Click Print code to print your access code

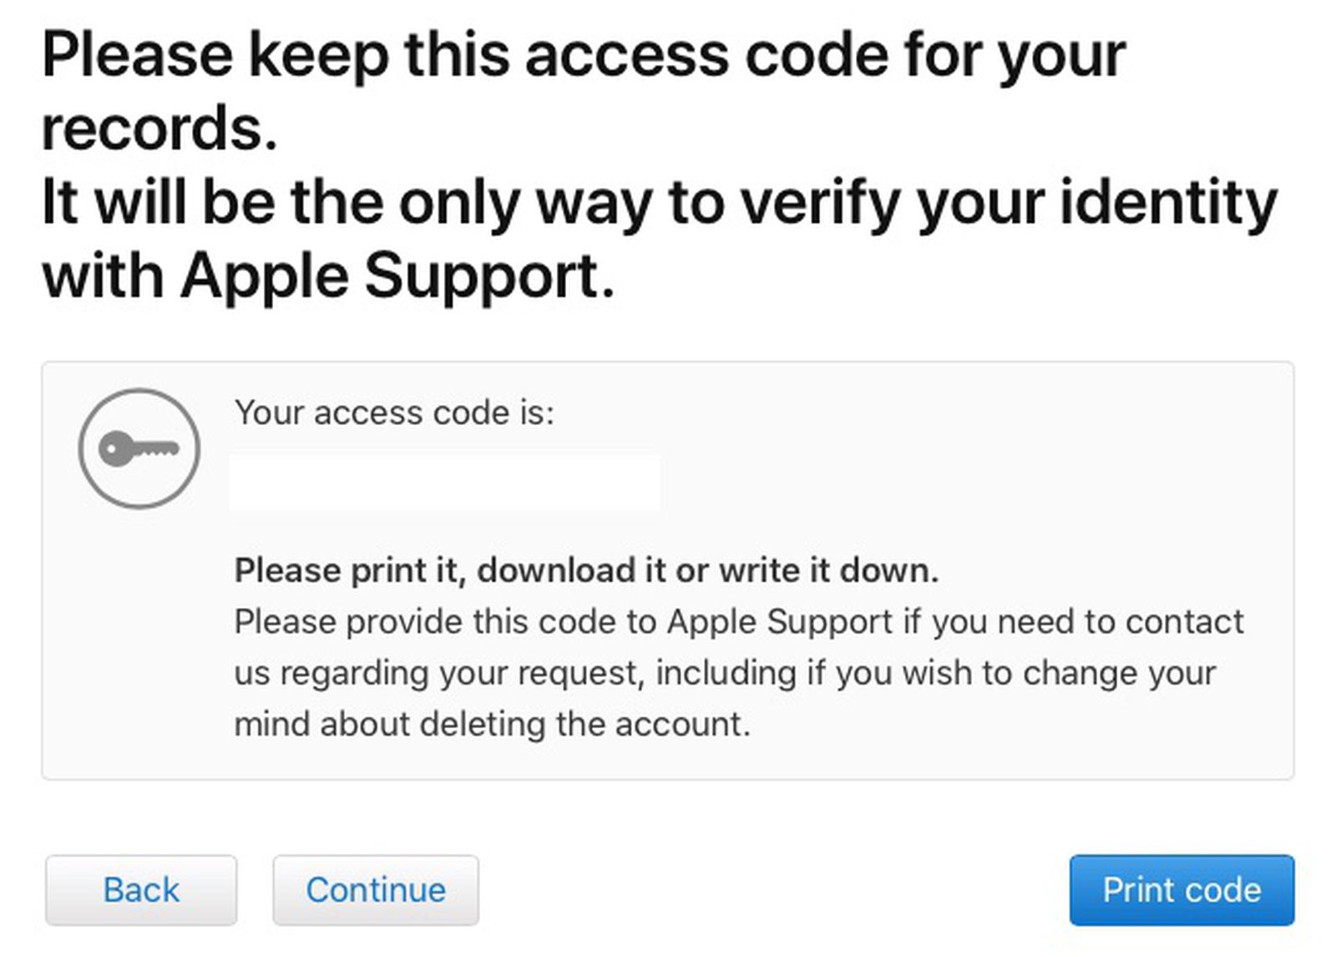click(1181, 889)
